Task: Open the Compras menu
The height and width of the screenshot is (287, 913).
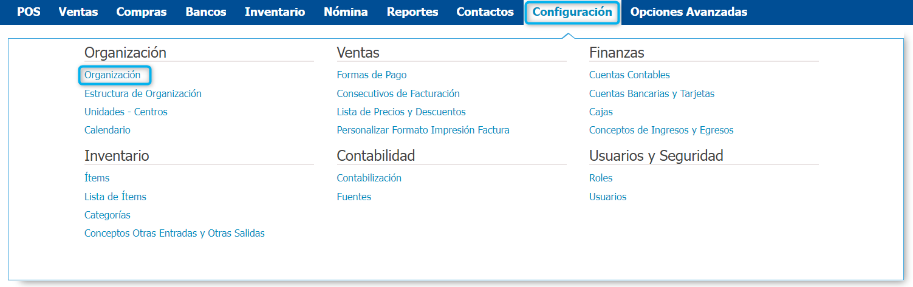Action: click(x=142, y=12)
